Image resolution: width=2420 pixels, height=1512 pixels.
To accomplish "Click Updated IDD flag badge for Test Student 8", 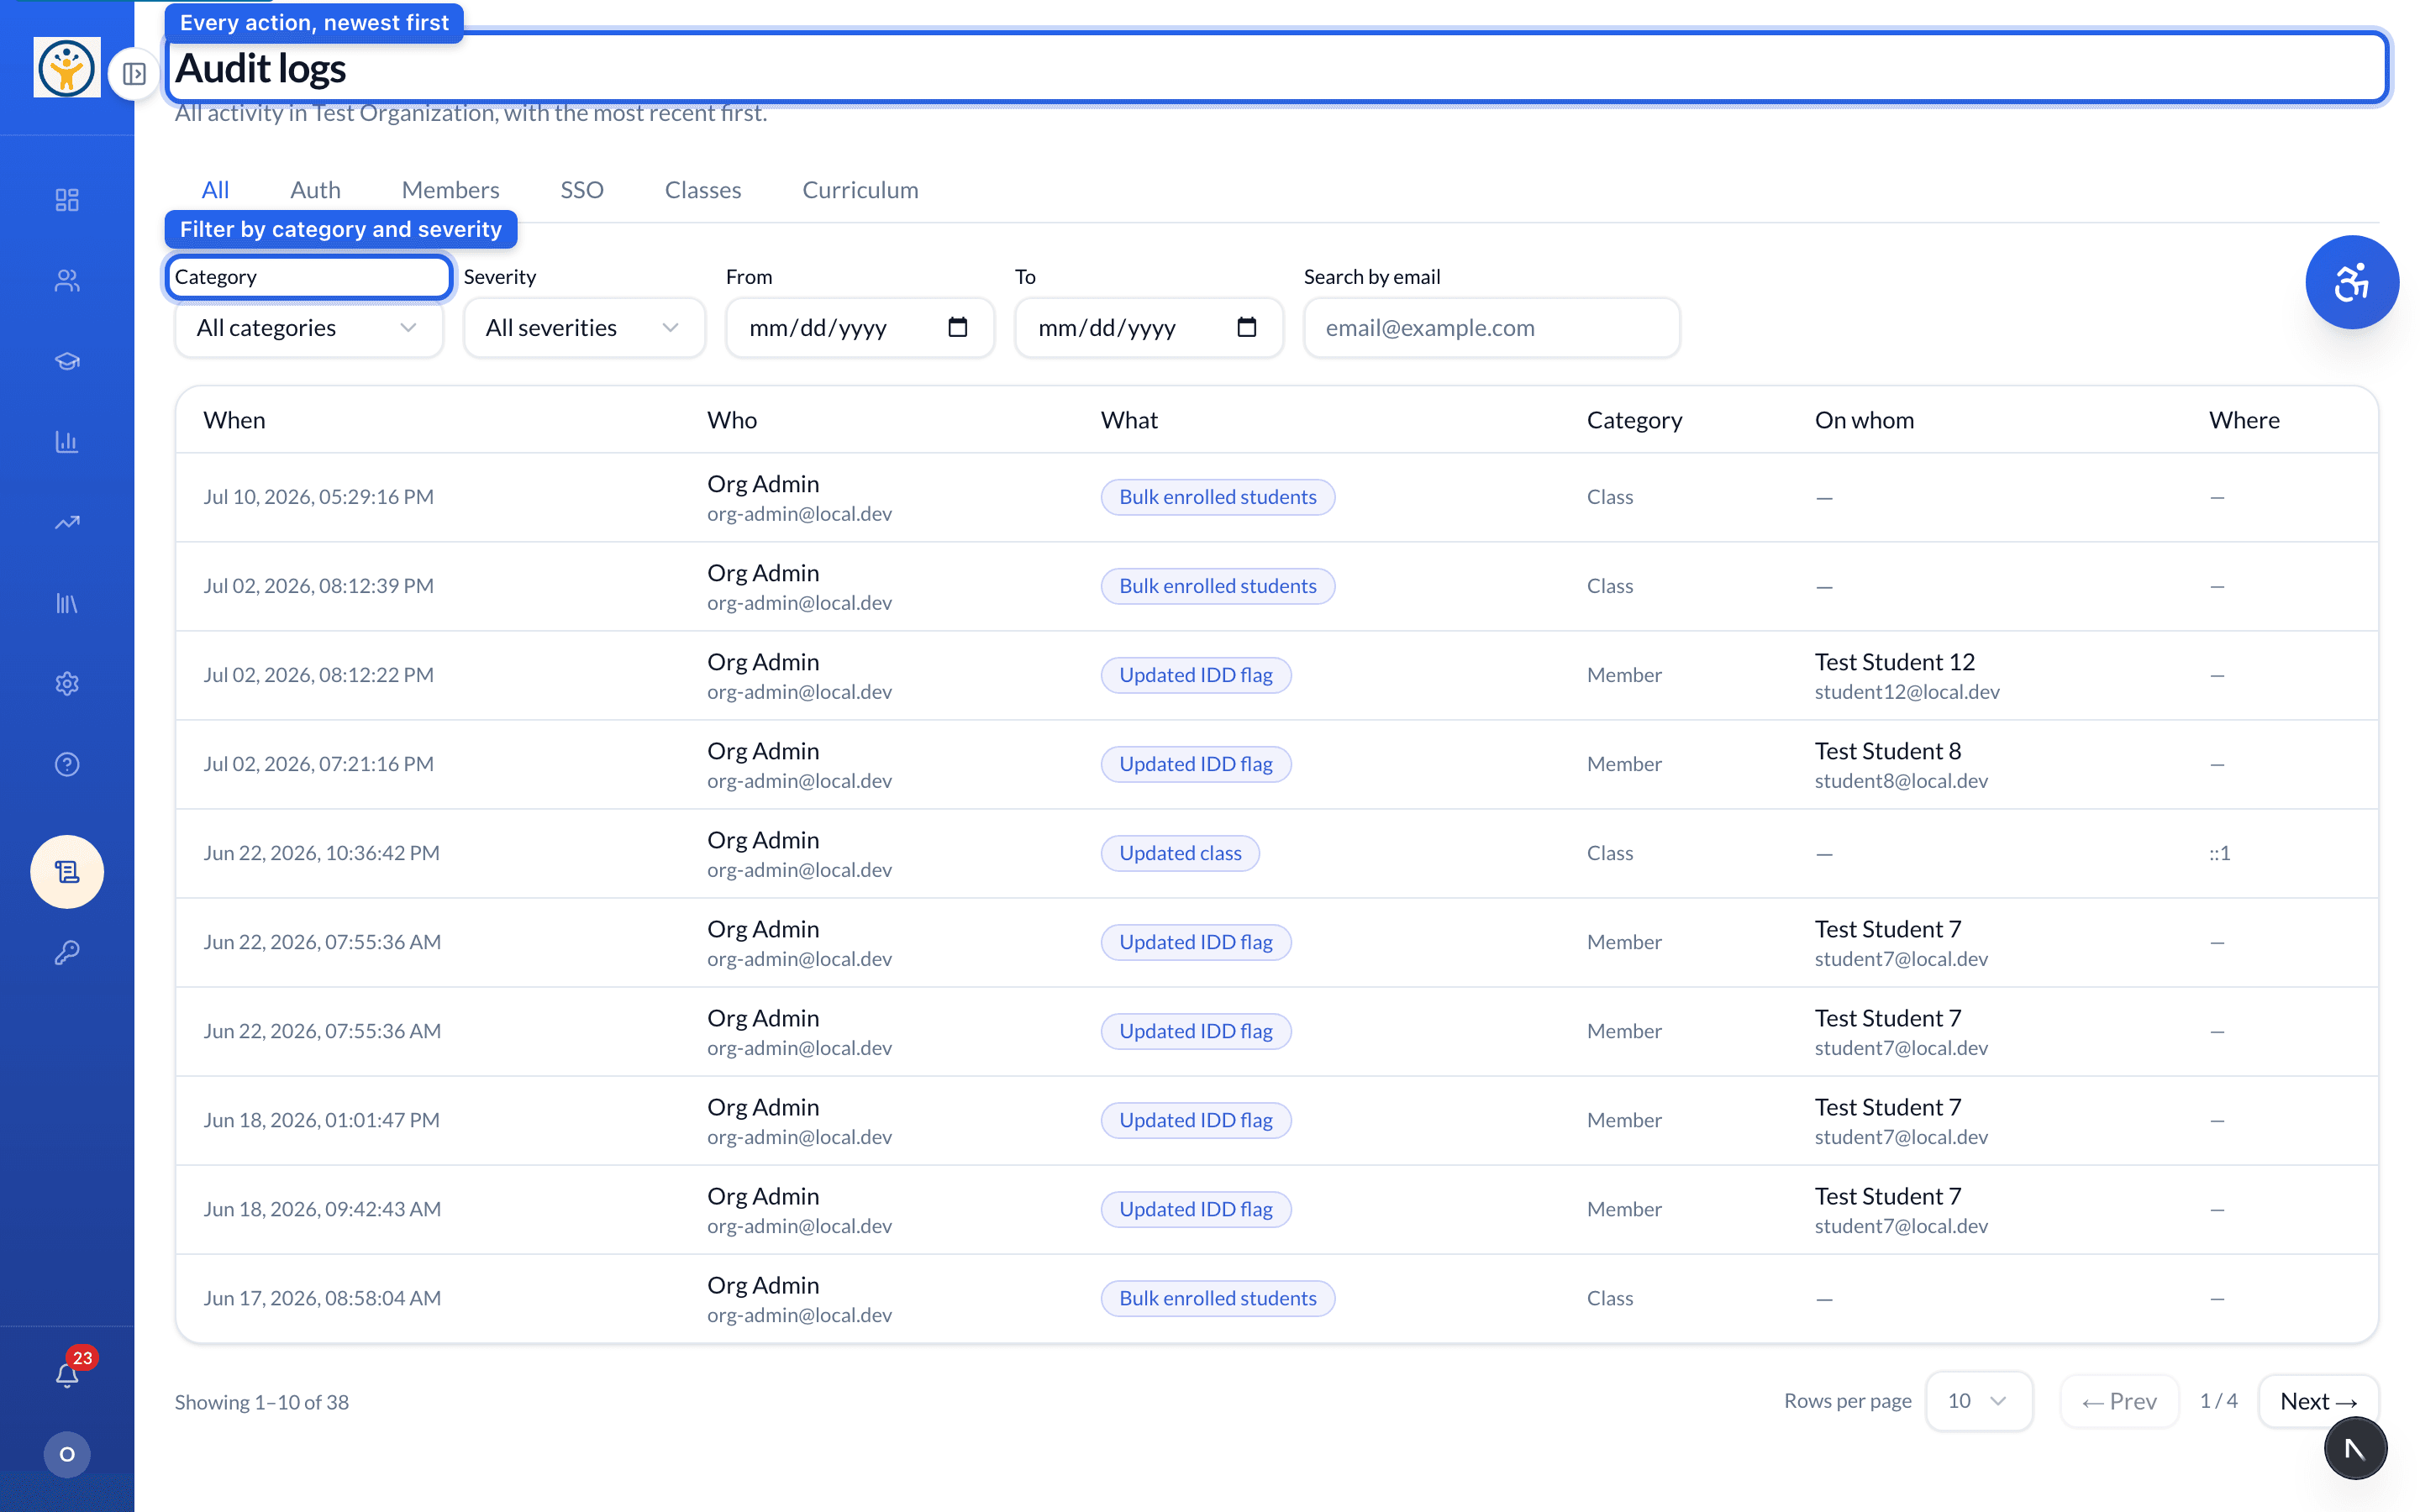I will point(1195,764).
